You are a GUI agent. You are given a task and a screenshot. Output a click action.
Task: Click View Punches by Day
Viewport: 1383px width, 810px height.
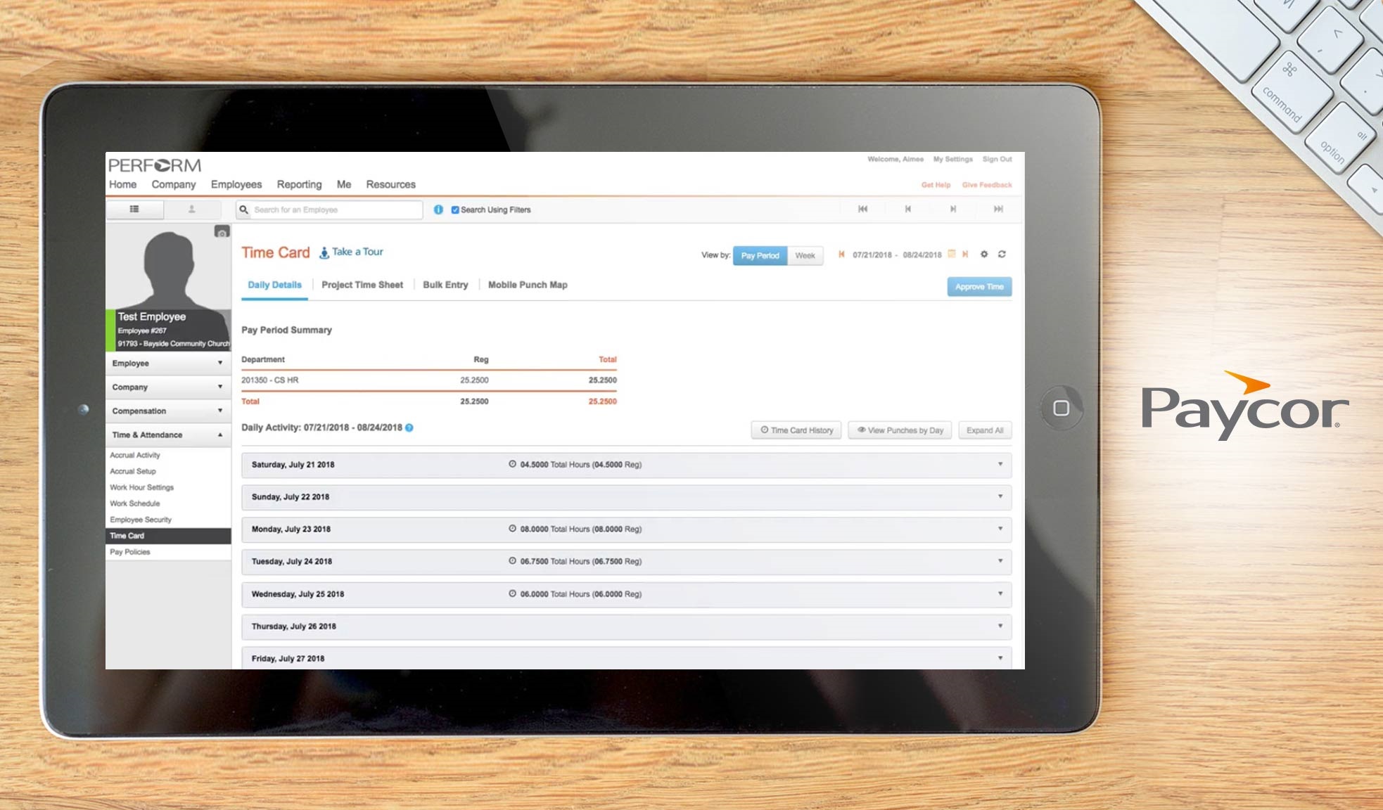coord(900,430)
